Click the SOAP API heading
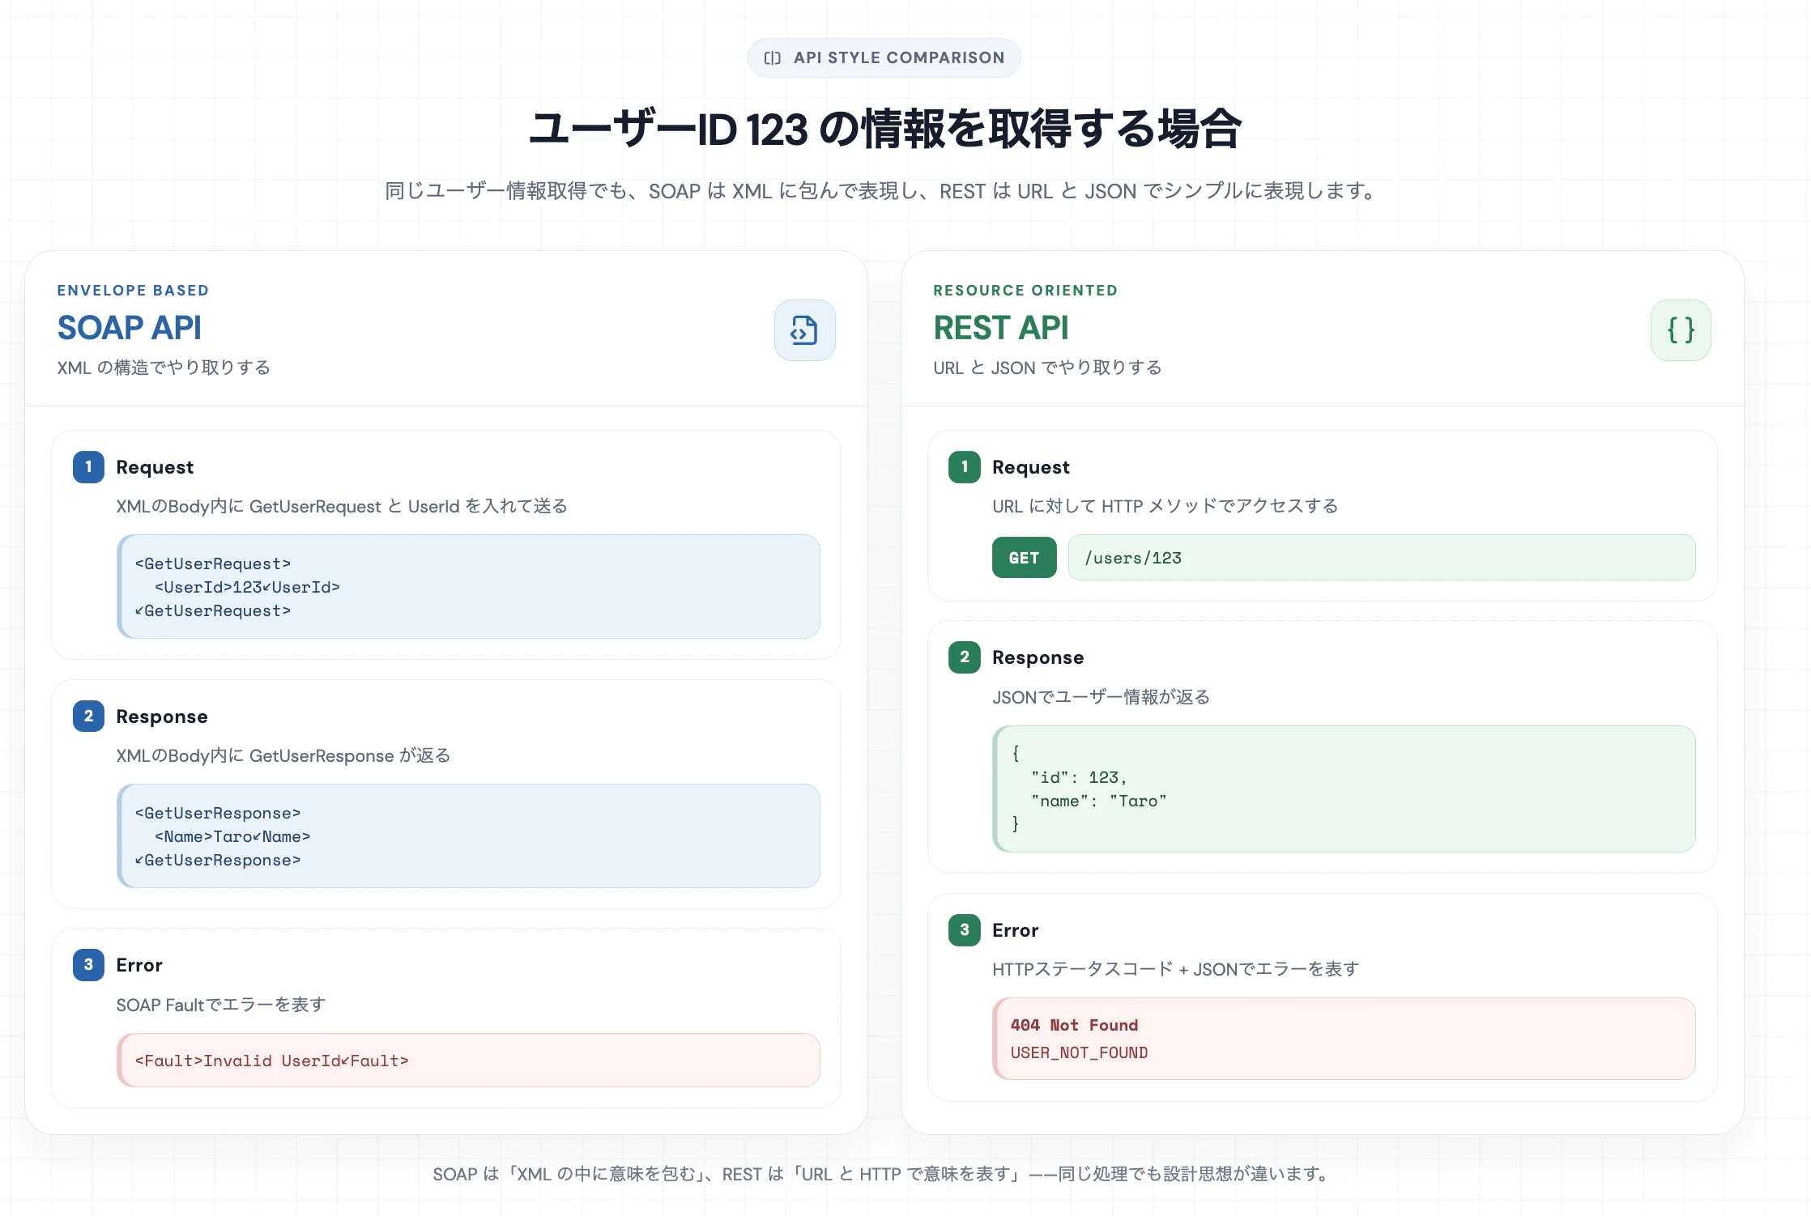Screen dimensions: 1811x1216 click(130, 328)
